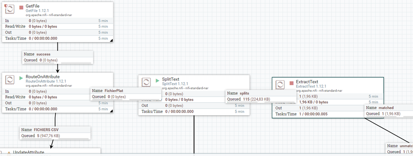
Task: Click the RouteOnAttribute processor icon
Action: 10,80
